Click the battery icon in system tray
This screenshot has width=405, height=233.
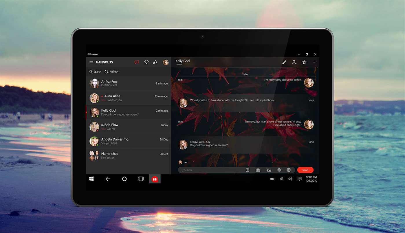click(272, 179)
